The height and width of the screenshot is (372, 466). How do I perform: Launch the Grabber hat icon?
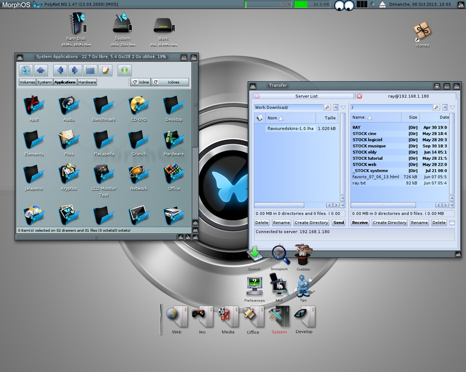[303, 255]
